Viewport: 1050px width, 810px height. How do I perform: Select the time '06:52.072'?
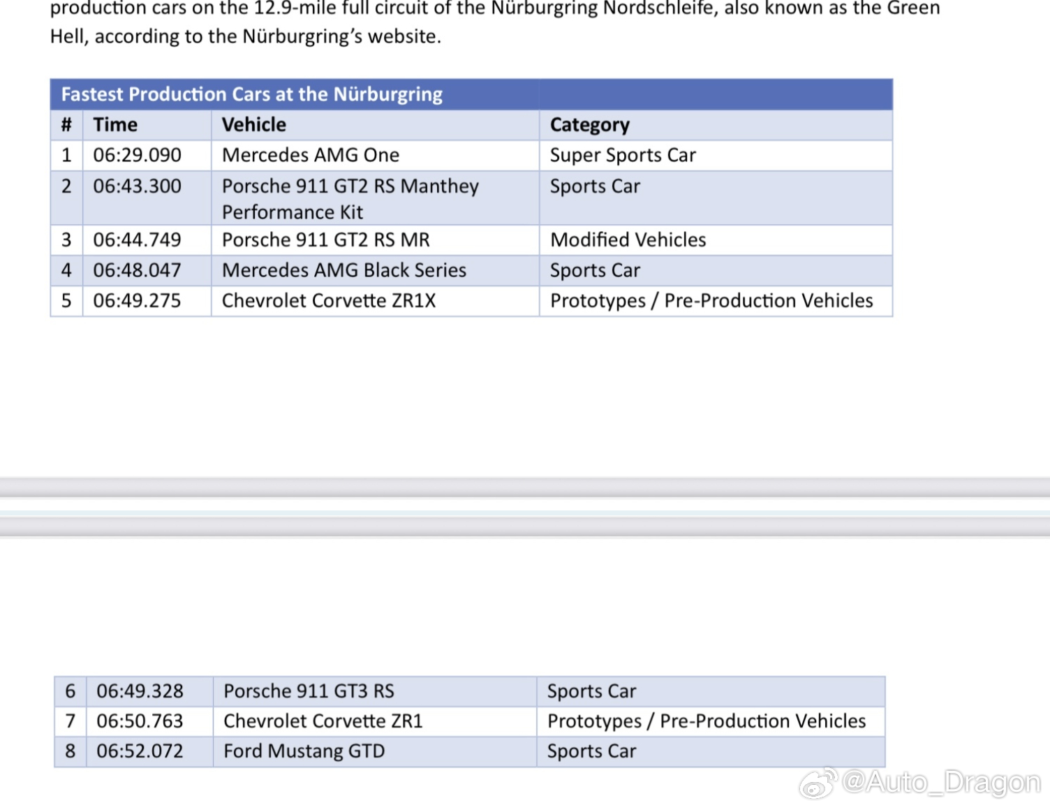[x=140, y=751]
